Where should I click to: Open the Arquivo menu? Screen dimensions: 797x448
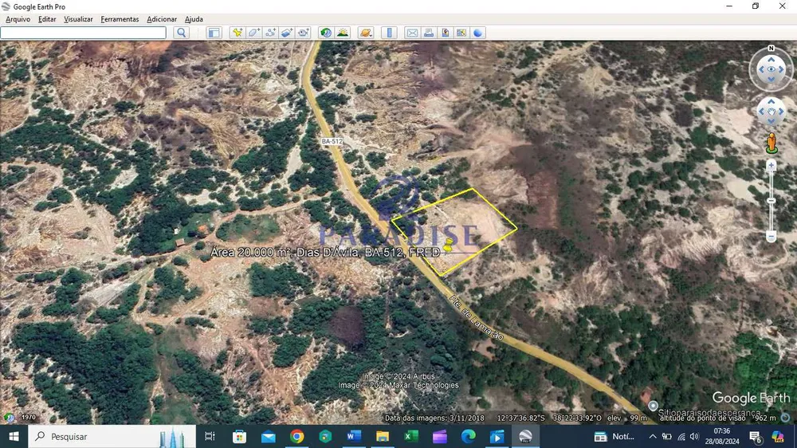18,19
